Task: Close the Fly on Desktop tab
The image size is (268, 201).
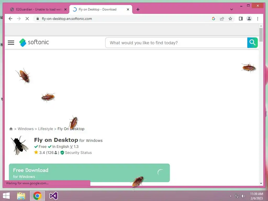Action: (x=128, y=9)
